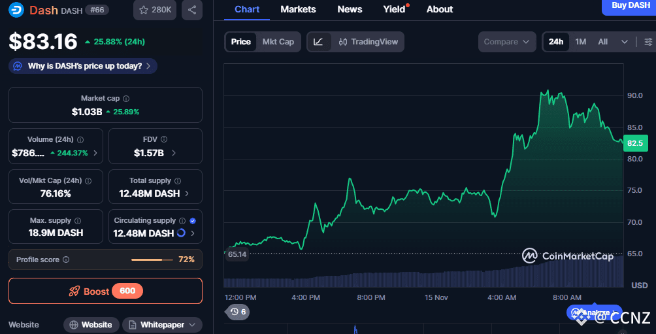The height and width of the screenshot is (334, 656).
Task: Add DASH to watchlist via star button
Action: click(x=156, y=10)
